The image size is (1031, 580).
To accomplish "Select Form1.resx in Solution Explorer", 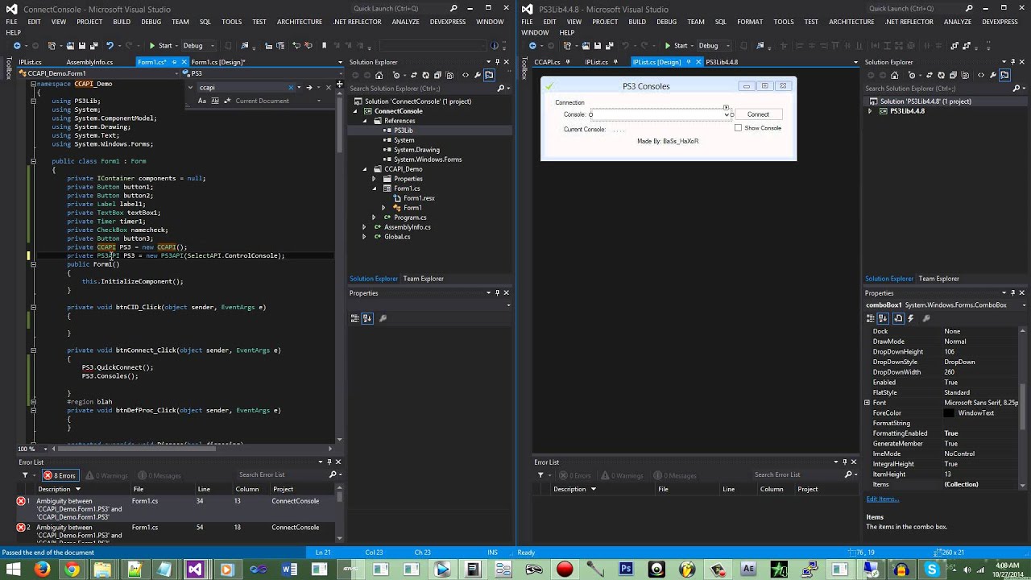I will (419, 198).
